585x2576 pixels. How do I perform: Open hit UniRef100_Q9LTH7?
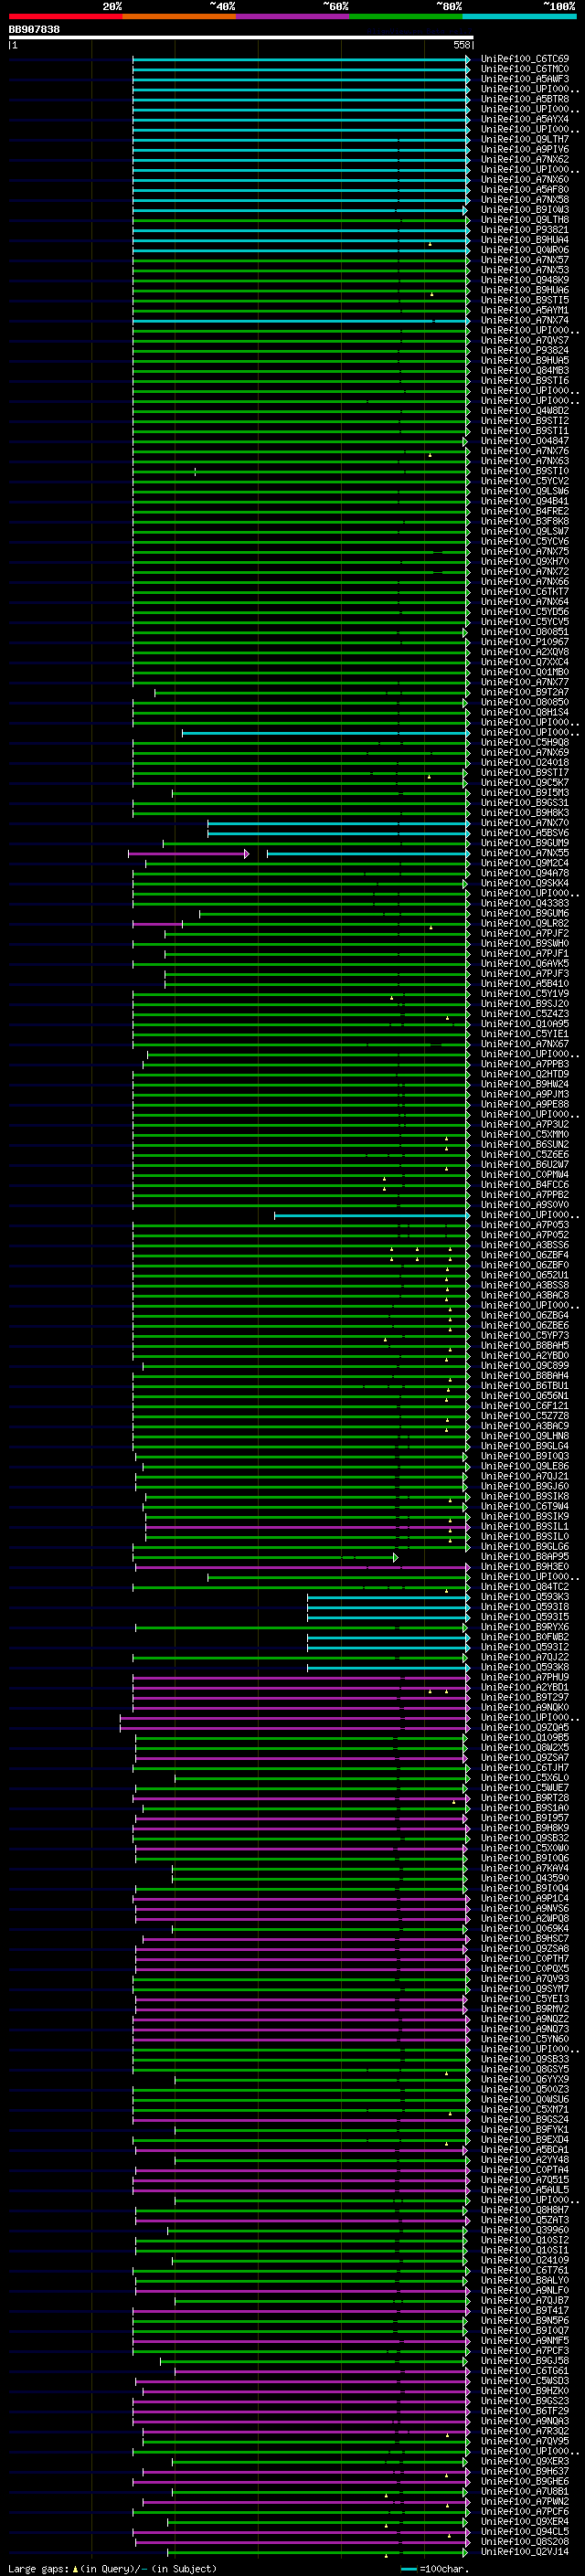click(525, 139)
